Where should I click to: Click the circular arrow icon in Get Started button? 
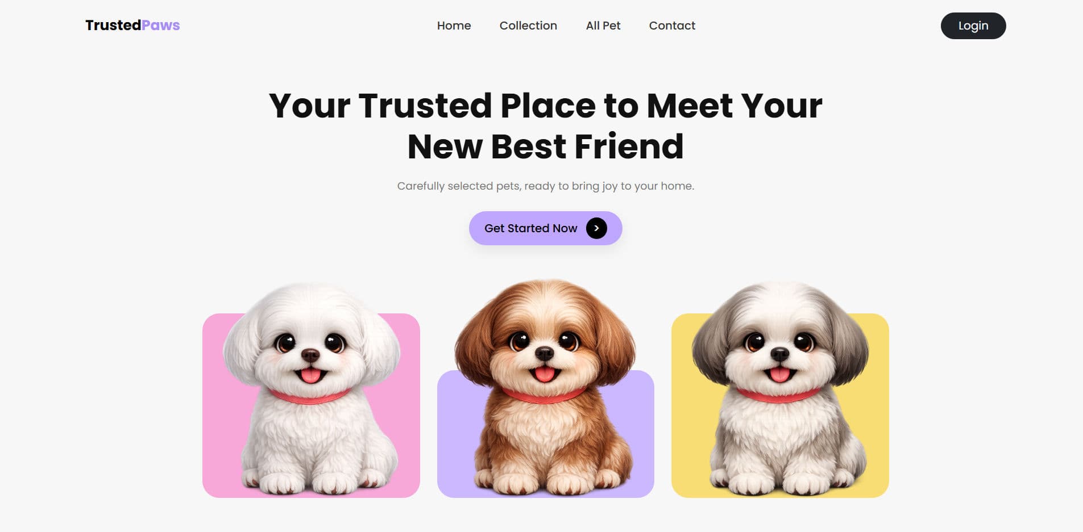click(x=596, y=228)
